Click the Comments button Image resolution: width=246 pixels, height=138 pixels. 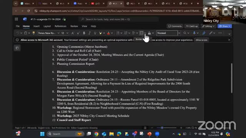(x=175, y=26)
